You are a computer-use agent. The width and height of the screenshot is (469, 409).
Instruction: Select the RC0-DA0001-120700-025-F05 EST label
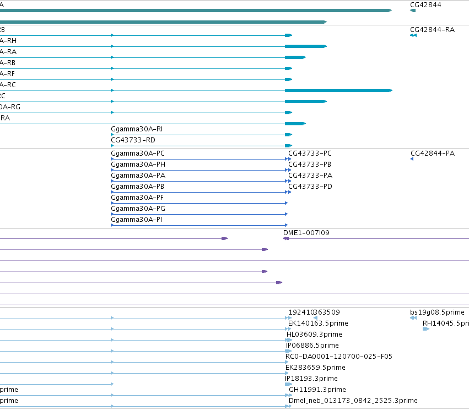[339, 357]
